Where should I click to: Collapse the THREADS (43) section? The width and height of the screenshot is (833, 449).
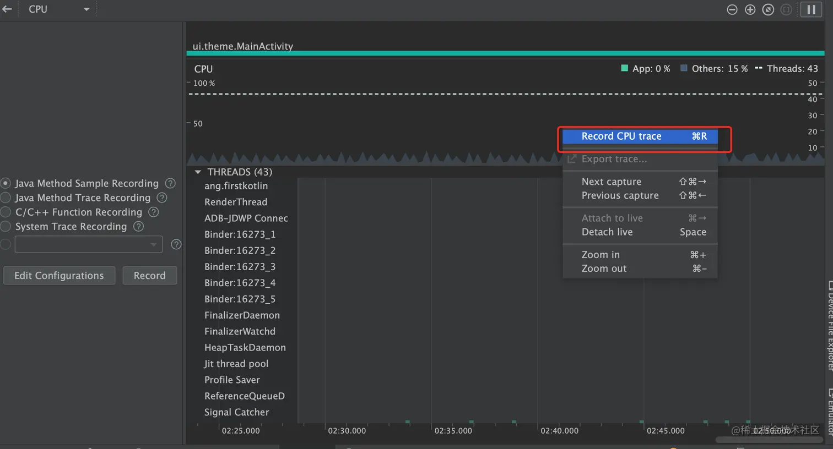198,172
